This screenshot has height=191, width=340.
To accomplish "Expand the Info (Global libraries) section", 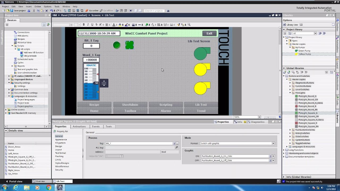I will pos(284,177).
